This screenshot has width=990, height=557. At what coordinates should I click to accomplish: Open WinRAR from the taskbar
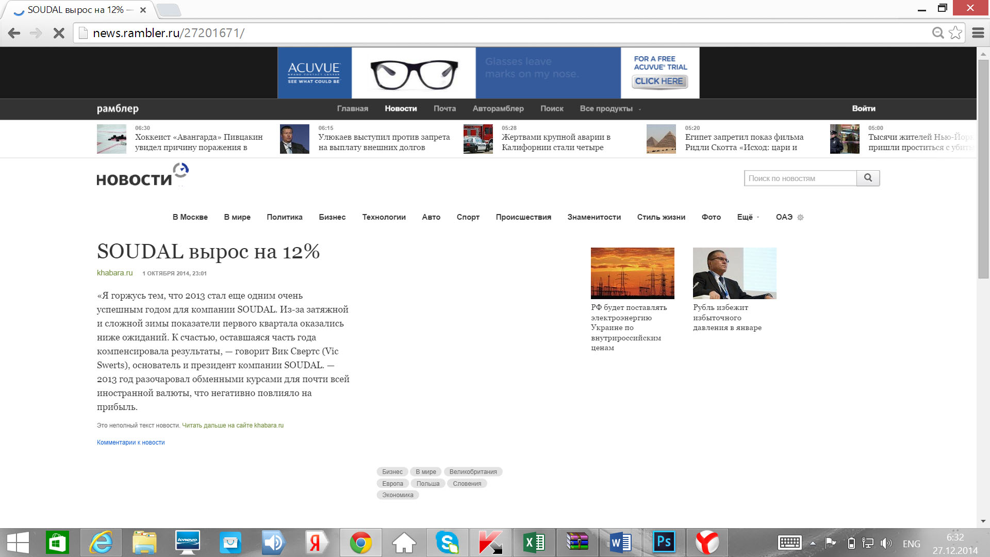[x=577, y=543]
